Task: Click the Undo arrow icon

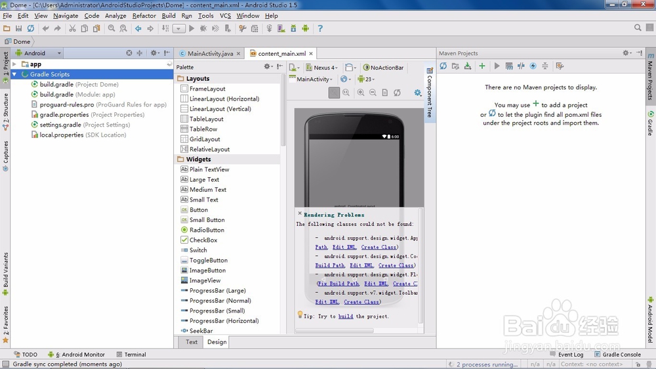Action: coord(46,28)
